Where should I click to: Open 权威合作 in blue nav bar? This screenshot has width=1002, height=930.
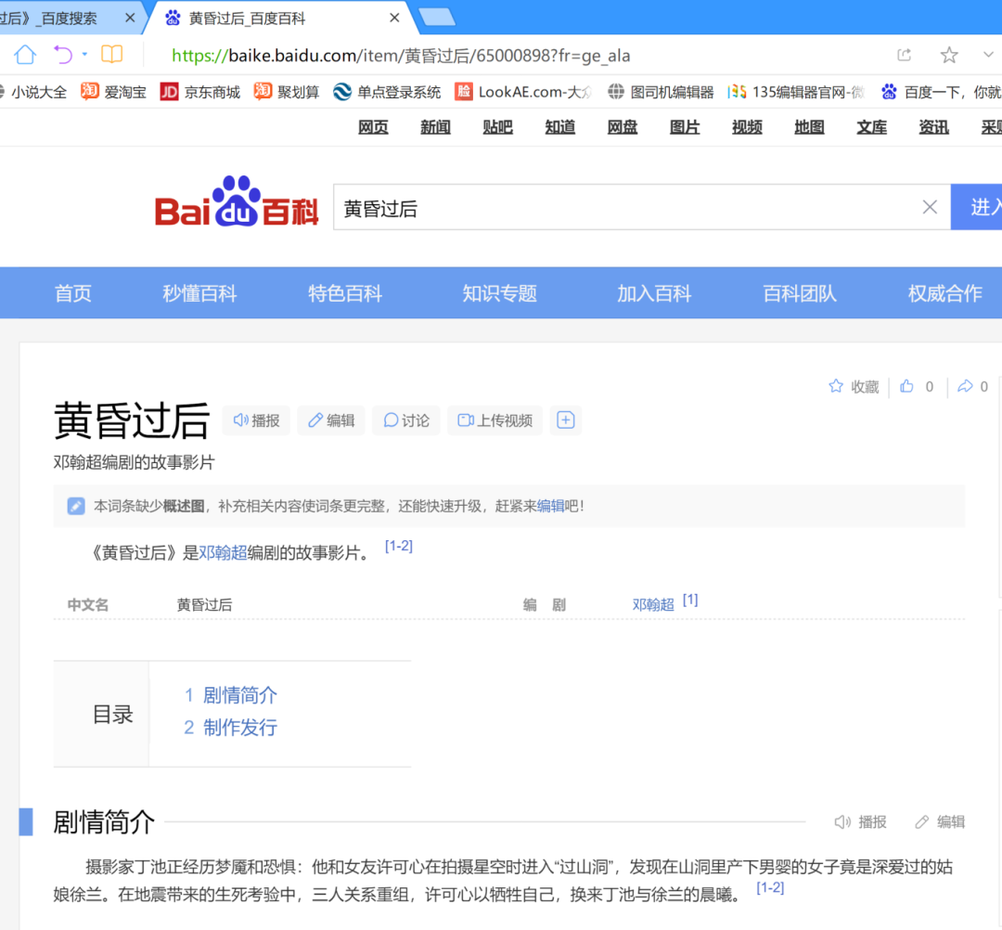click(x=945, y=293)
